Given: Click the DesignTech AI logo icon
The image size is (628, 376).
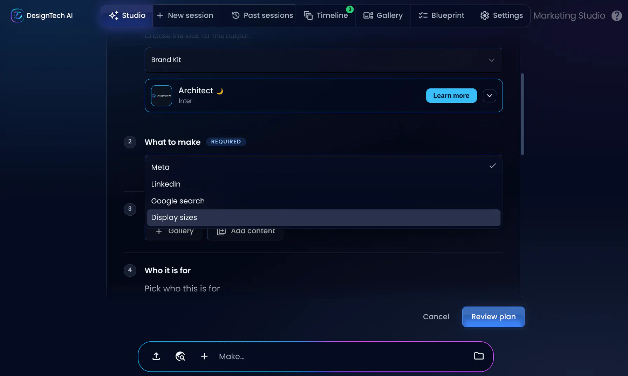Looking at the screenshot, I should pos(17,15).
